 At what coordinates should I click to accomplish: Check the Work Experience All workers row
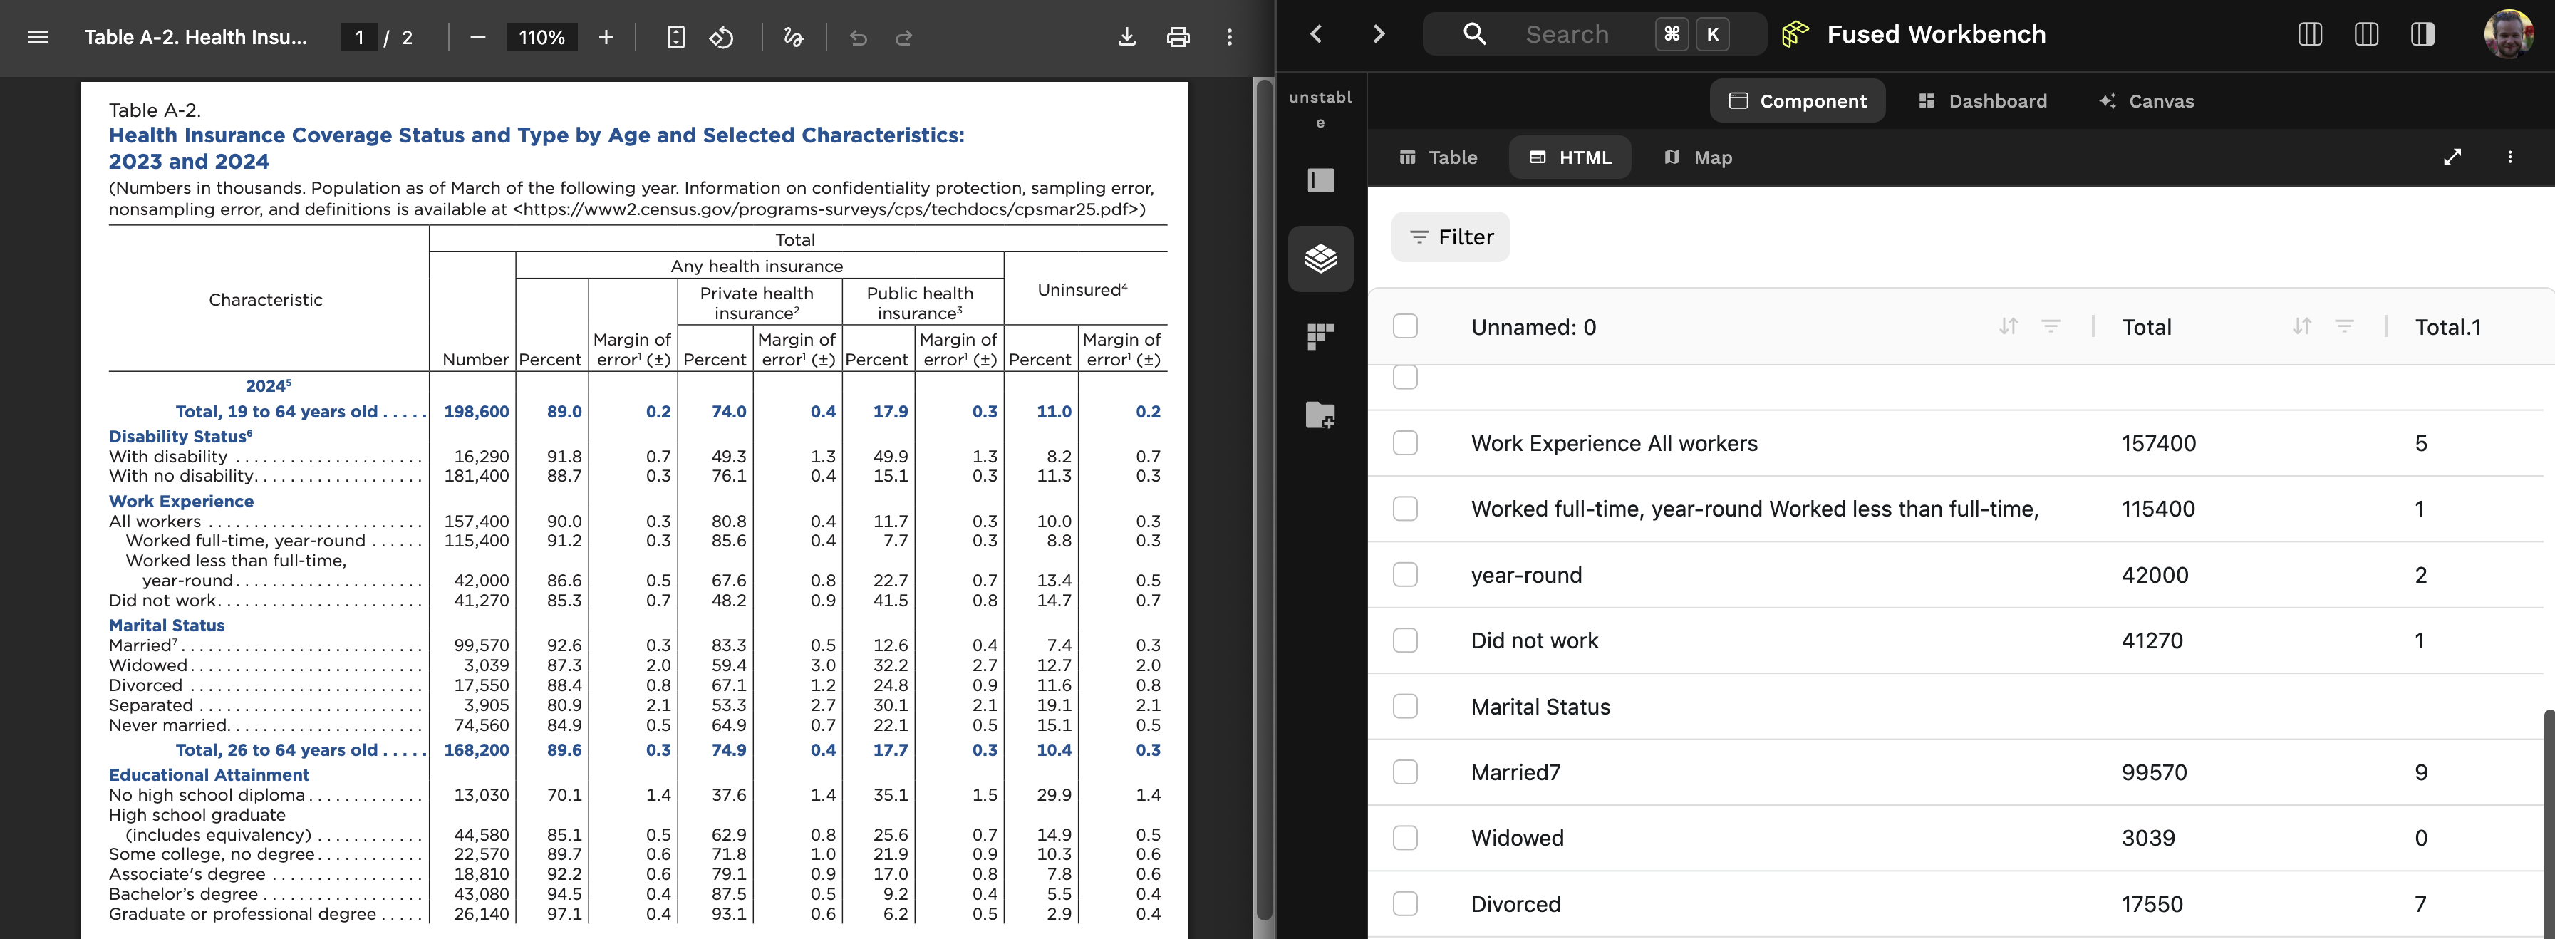pos(1406,443)
